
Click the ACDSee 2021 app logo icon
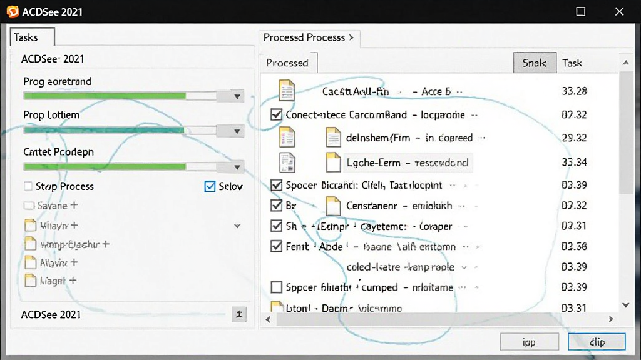(x=13, y=11)
